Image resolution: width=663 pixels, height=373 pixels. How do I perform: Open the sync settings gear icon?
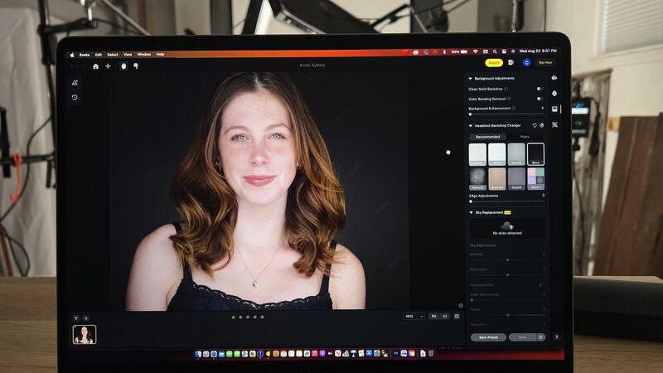click(x=541, y=337)
